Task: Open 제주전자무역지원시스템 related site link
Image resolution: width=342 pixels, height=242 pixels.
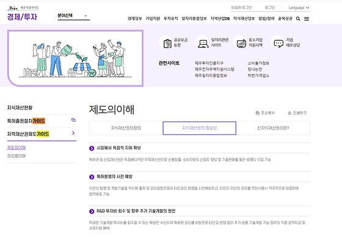Action: click(x=214, y=69)
